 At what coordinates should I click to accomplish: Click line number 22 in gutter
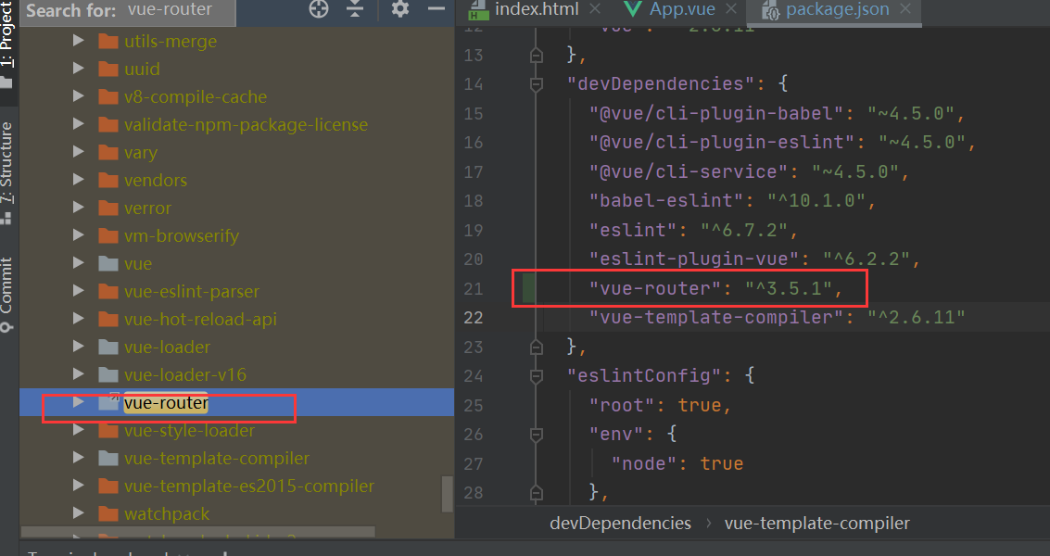pyautogui.click(x=473, y=318)
